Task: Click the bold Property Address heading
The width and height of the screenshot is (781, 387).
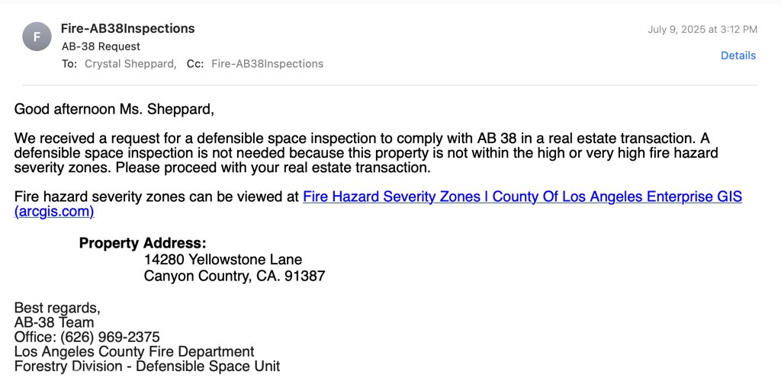Action: 143,244
